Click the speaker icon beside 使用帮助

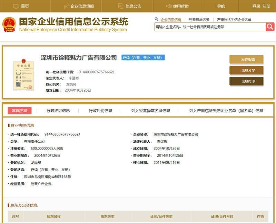click(x=169, y=6)
